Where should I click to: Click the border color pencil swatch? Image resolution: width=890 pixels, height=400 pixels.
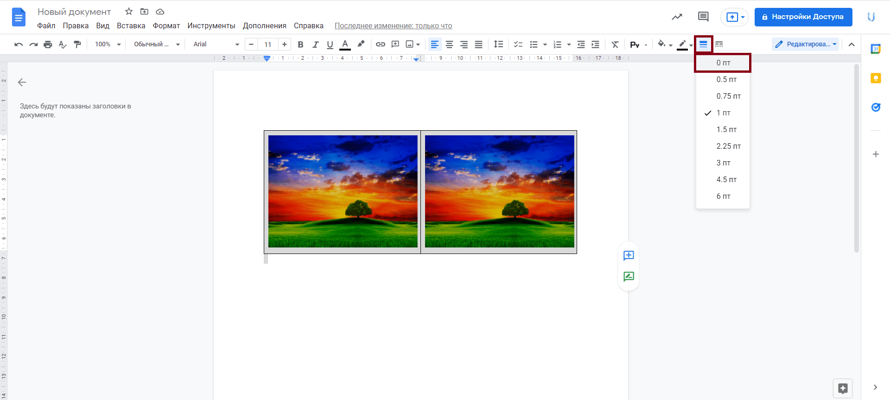click(x=682, y=44)
